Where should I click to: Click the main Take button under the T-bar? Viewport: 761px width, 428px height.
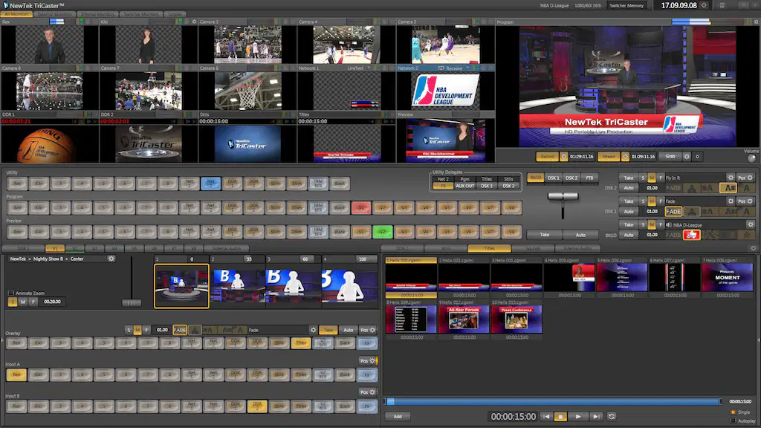[545, 235]
